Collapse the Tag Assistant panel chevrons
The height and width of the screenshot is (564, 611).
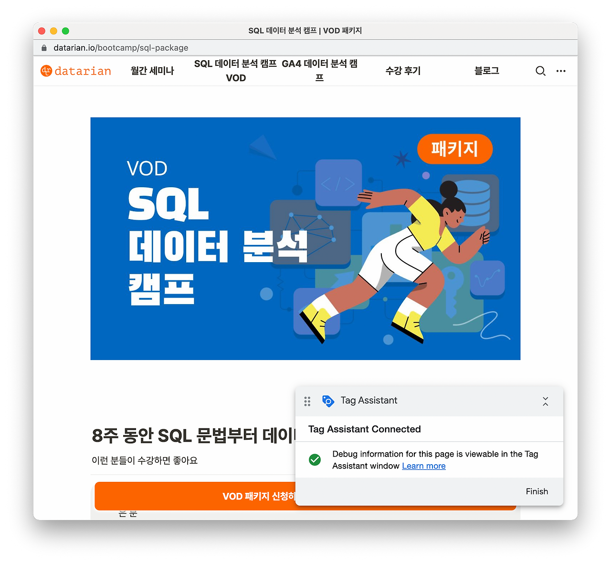[x=545, y=401]
